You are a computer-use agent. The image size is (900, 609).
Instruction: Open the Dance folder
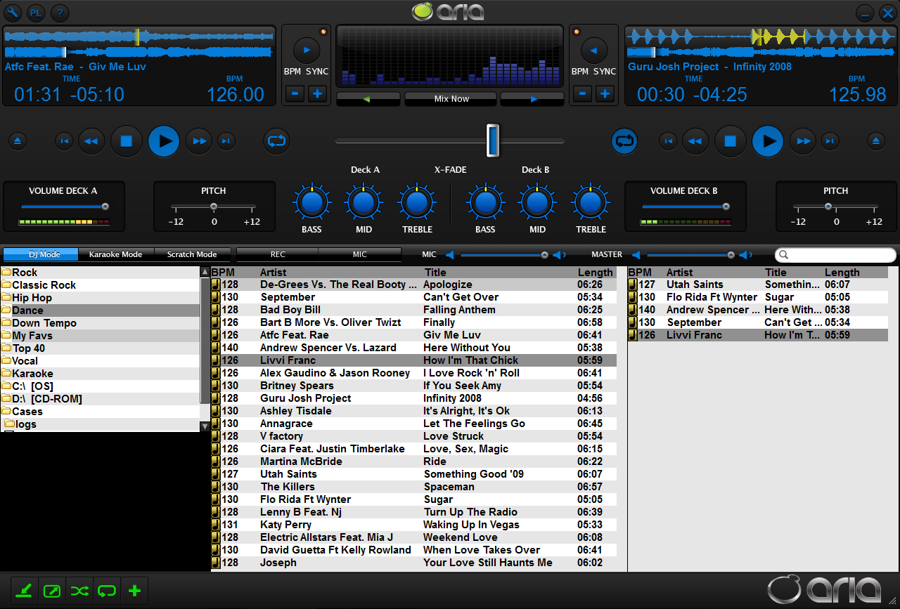tap(28, 310)
